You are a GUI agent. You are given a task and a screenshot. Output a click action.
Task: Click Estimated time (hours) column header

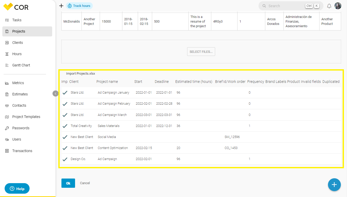pos(194,82)
